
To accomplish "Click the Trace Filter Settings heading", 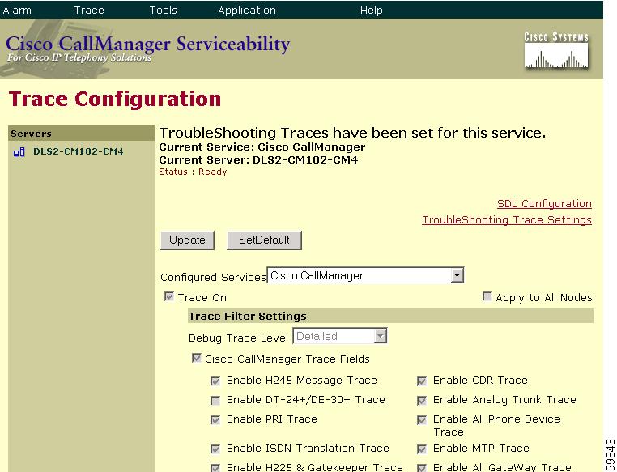I will tap(247, 317).
